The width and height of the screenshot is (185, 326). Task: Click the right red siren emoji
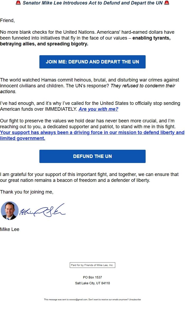[166, 3]
